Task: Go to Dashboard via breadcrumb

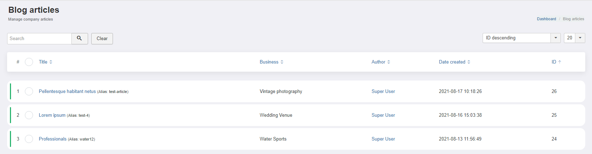Action: coord(546,19)
